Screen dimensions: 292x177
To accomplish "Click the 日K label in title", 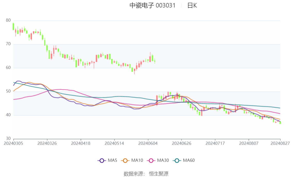I will (192, 6).
